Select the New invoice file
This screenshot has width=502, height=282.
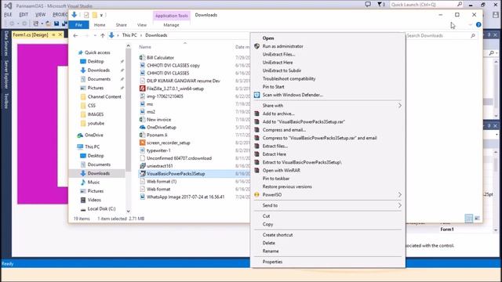[158, 120]
